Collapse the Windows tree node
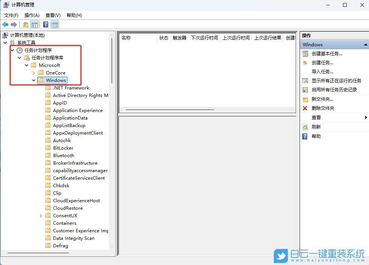The width and height of the screenshot is (369, 265). point(34,80)
